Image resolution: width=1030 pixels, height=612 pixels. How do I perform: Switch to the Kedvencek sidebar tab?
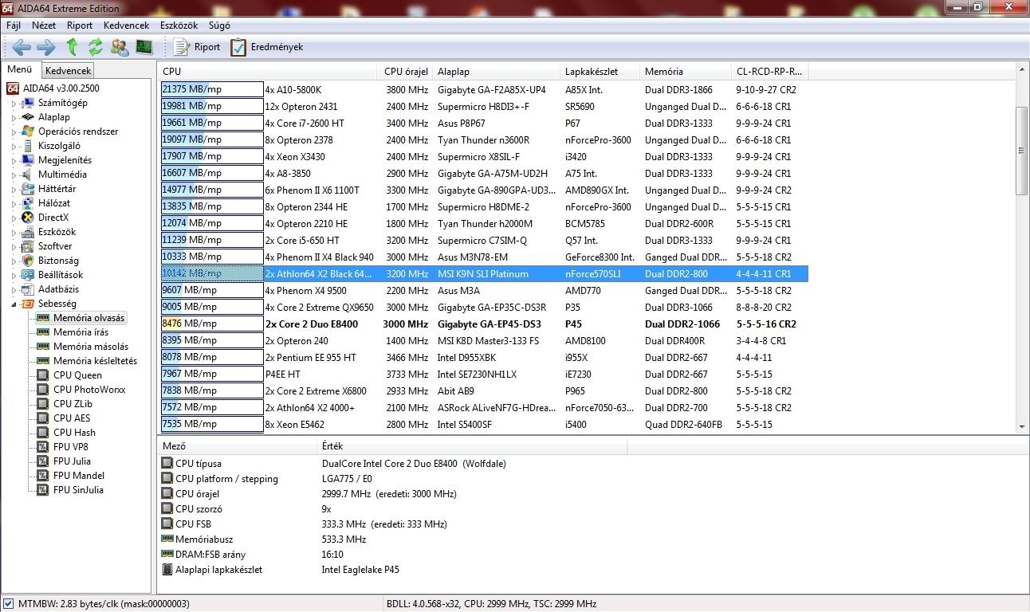coord(68,71)
